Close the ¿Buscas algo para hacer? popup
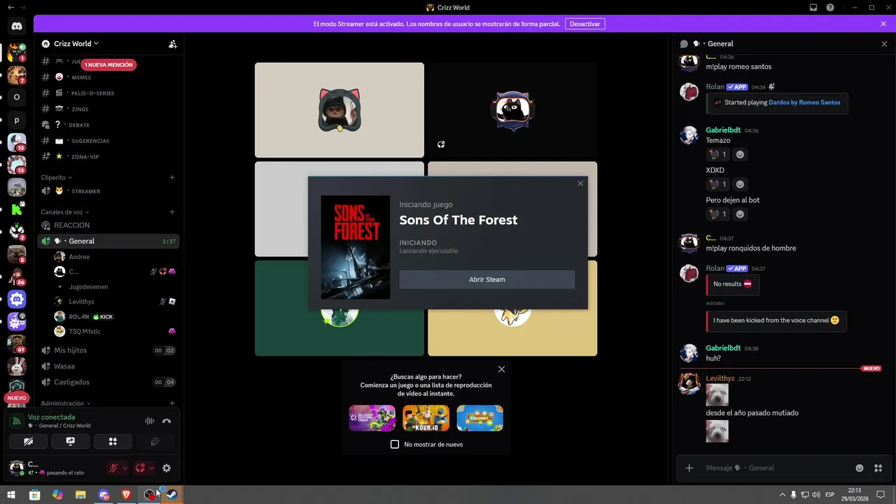Image resolution: width=896 pixels, height=504 pixels. (x=501, y=369)
